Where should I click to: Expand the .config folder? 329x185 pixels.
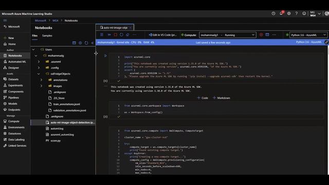click(x=39, y=68)
